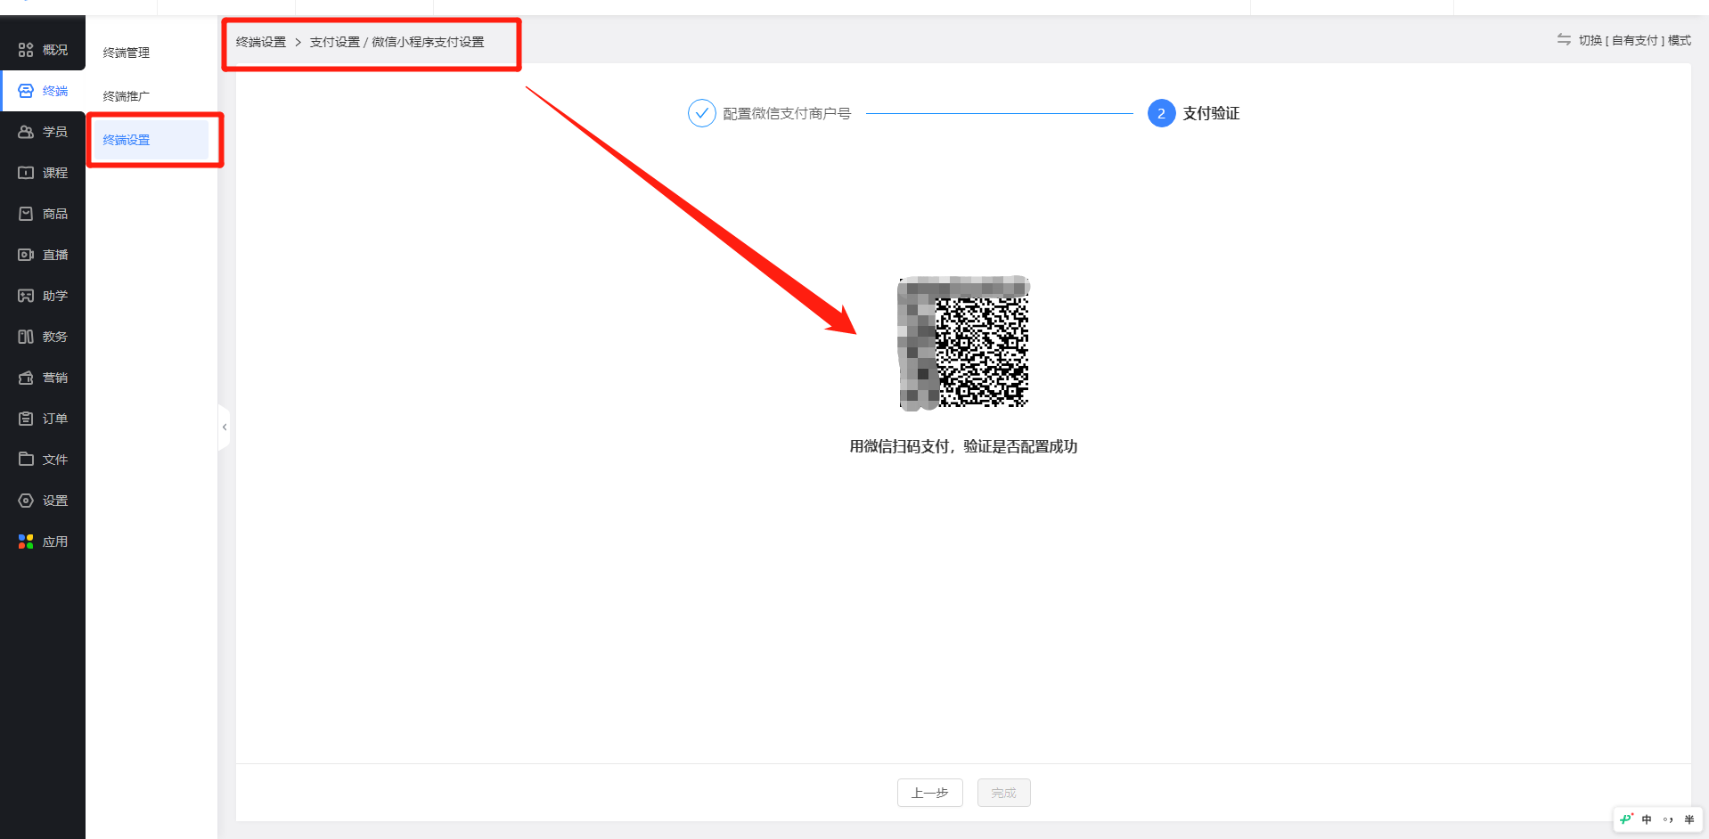Click the 教务 book icon
The width and height of the screenshot is (1709, 839).
[x=26, y=337]
